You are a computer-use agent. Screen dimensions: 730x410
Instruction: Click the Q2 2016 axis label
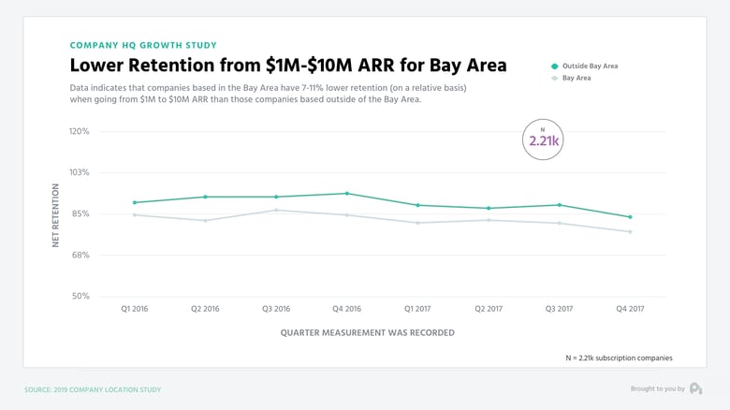pos(205,308)
